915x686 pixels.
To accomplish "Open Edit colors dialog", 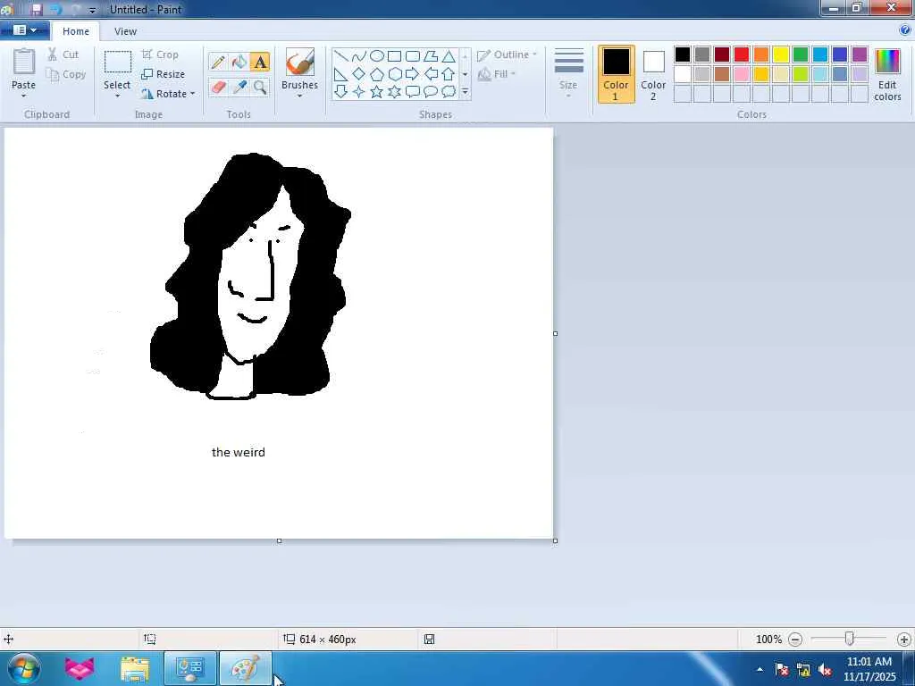I will point(887,74).
